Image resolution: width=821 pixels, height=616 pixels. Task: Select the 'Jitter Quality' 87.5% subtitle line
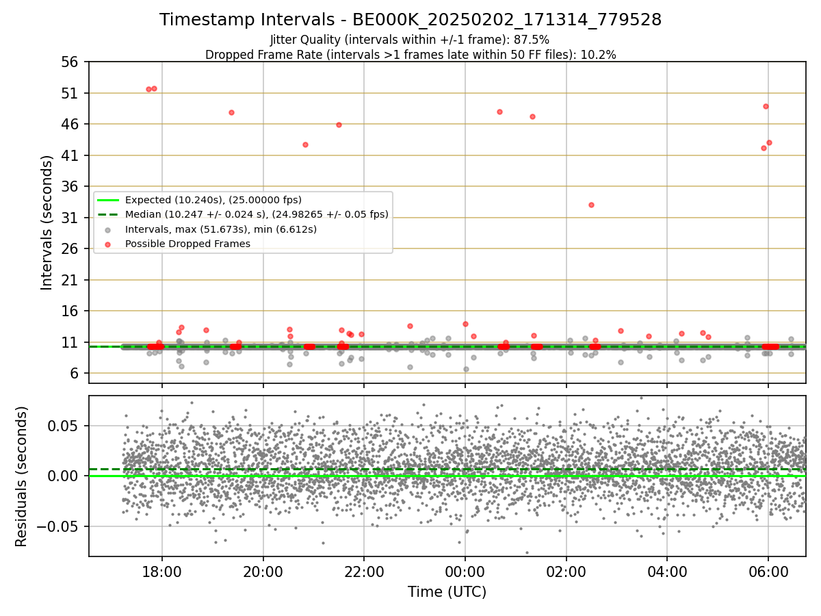click(410, 40)
